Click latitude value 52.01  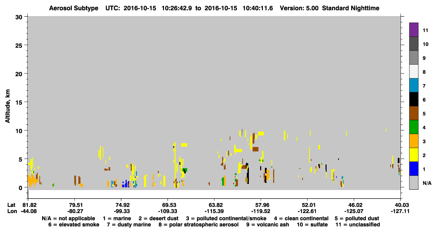tap(307, 205)
